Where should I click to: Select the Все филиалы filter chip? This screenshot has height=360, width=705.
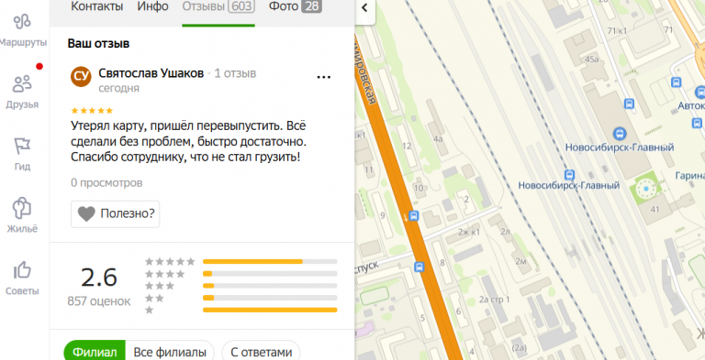pos(171,352)
